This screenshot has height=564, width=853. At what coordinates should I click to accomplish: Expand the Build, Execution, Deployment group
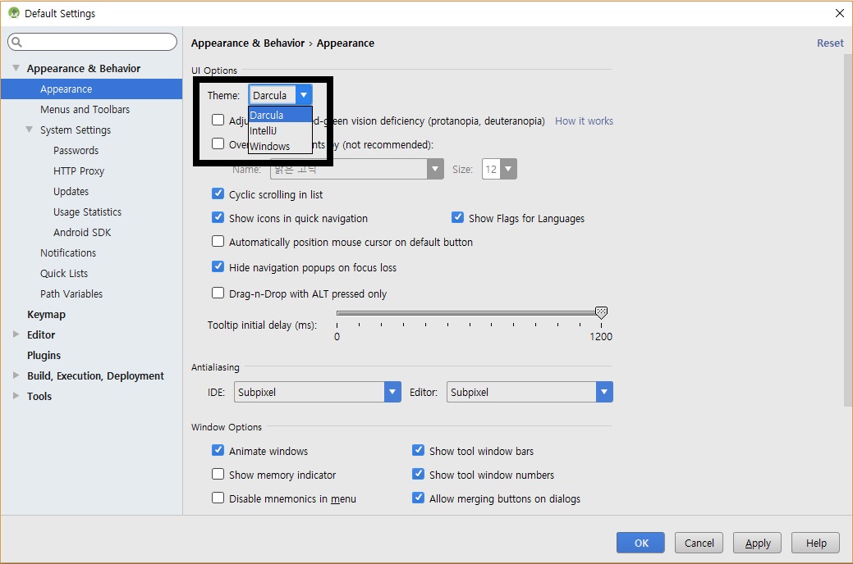pos(16,375)
